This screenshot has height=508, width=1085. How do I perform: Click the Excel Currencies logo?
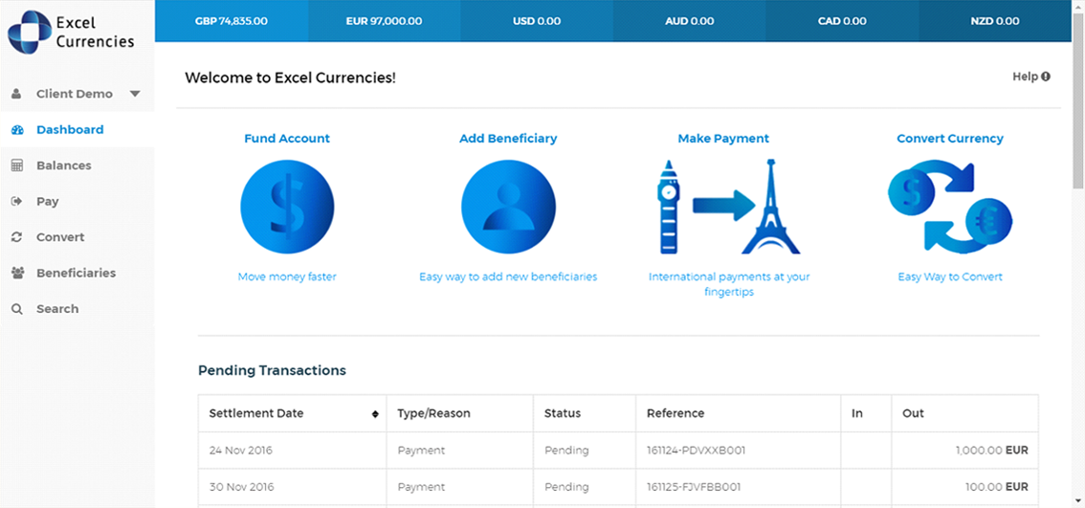tap(72, 31)
